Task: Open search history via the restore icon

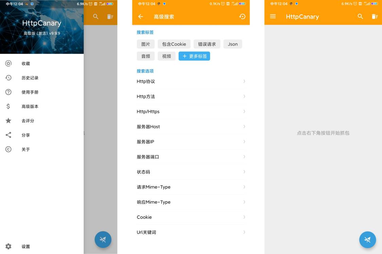Action: [242, 16]
